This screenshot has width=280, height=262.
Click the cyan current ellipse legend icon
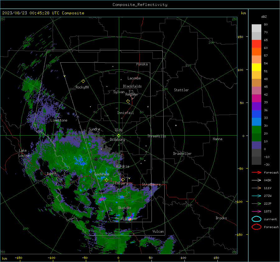(x=256, y=219)
